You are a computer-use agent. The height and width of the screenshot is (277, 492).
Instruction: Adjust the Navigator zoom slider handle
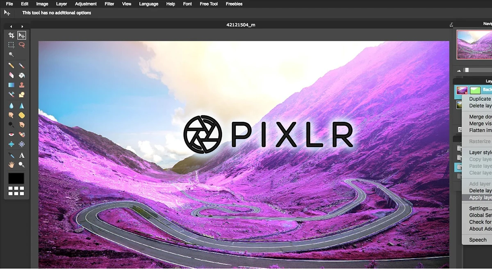tap(467, 70)
